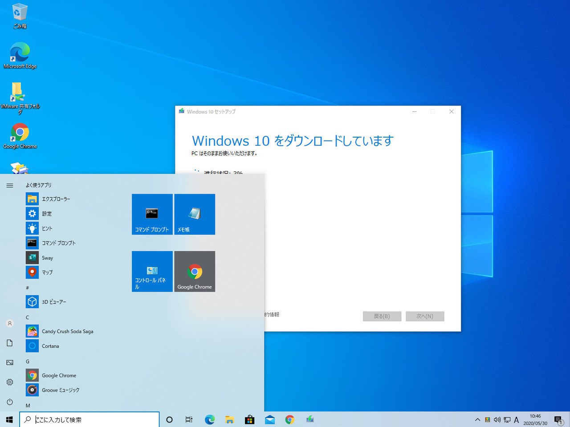Open the コントロール パネル tile
Viewport: 570px width, 427px height.
click(x=152, y=271)
